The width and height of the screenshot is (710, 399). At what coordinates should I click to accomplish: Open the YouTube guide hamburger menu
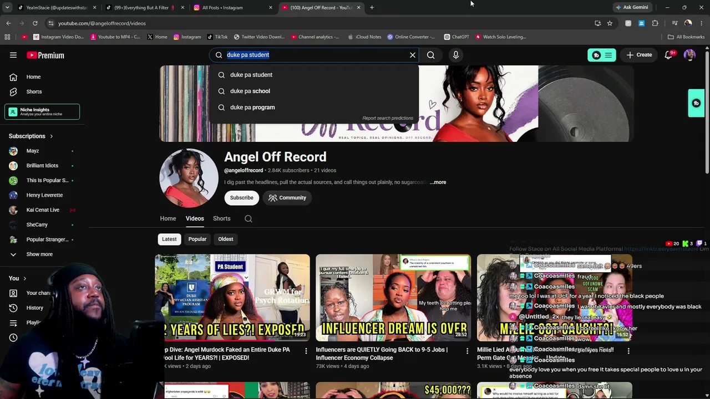click(13, 55)
